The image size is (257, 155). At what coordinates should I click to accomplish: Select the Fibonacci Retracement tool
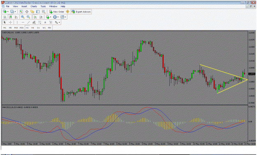(x=39, y=23)
